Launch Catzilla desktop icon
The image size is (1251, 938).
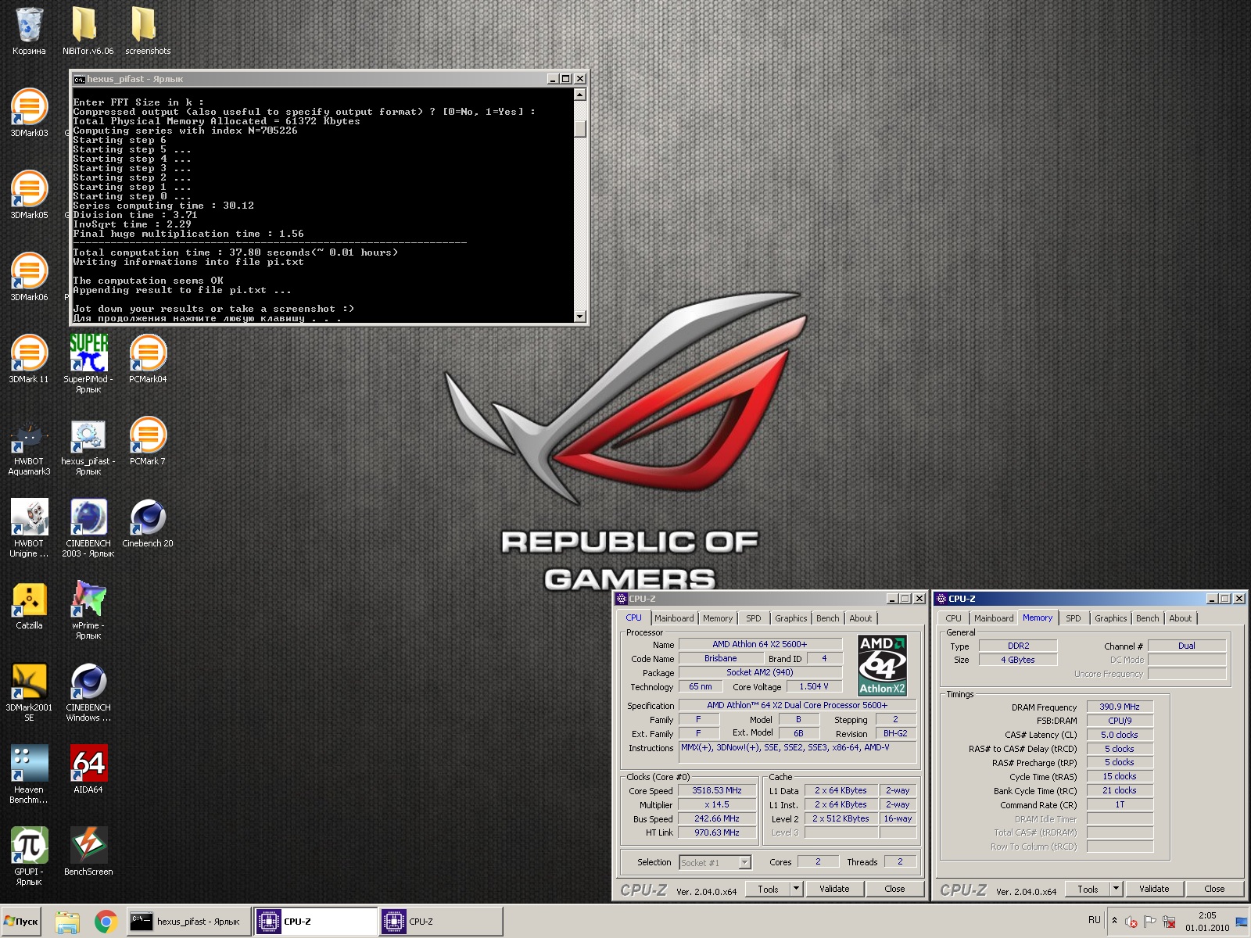pos(29,607)
